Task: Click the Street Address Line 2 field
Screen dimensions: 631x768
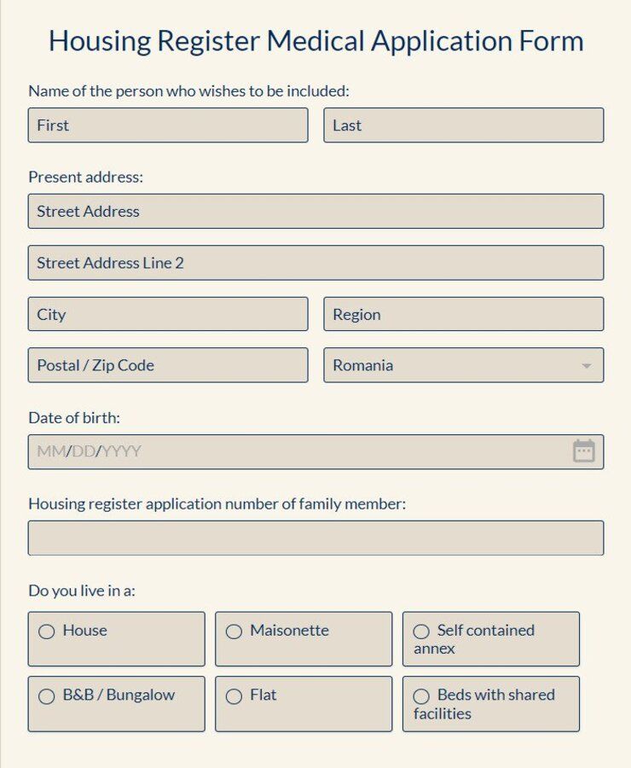Action: (315, 263)
